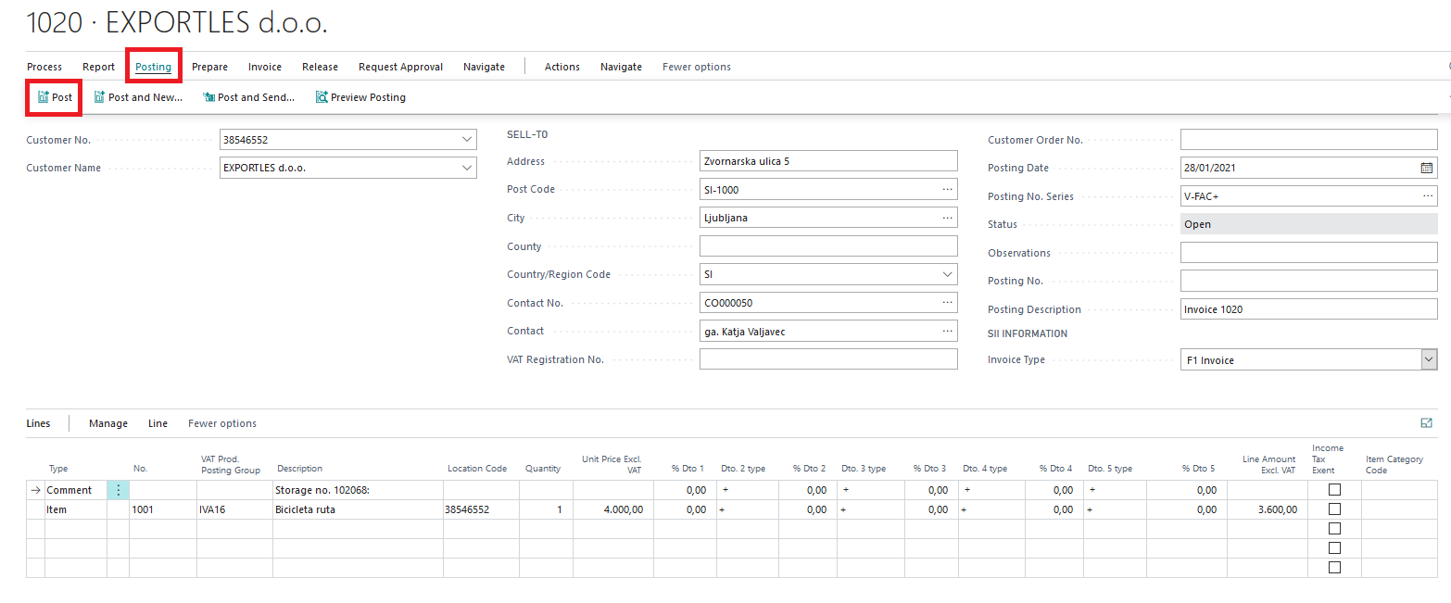
Task: Open the Navigate menu after Request Approval
Action: [x=484, y=67]
